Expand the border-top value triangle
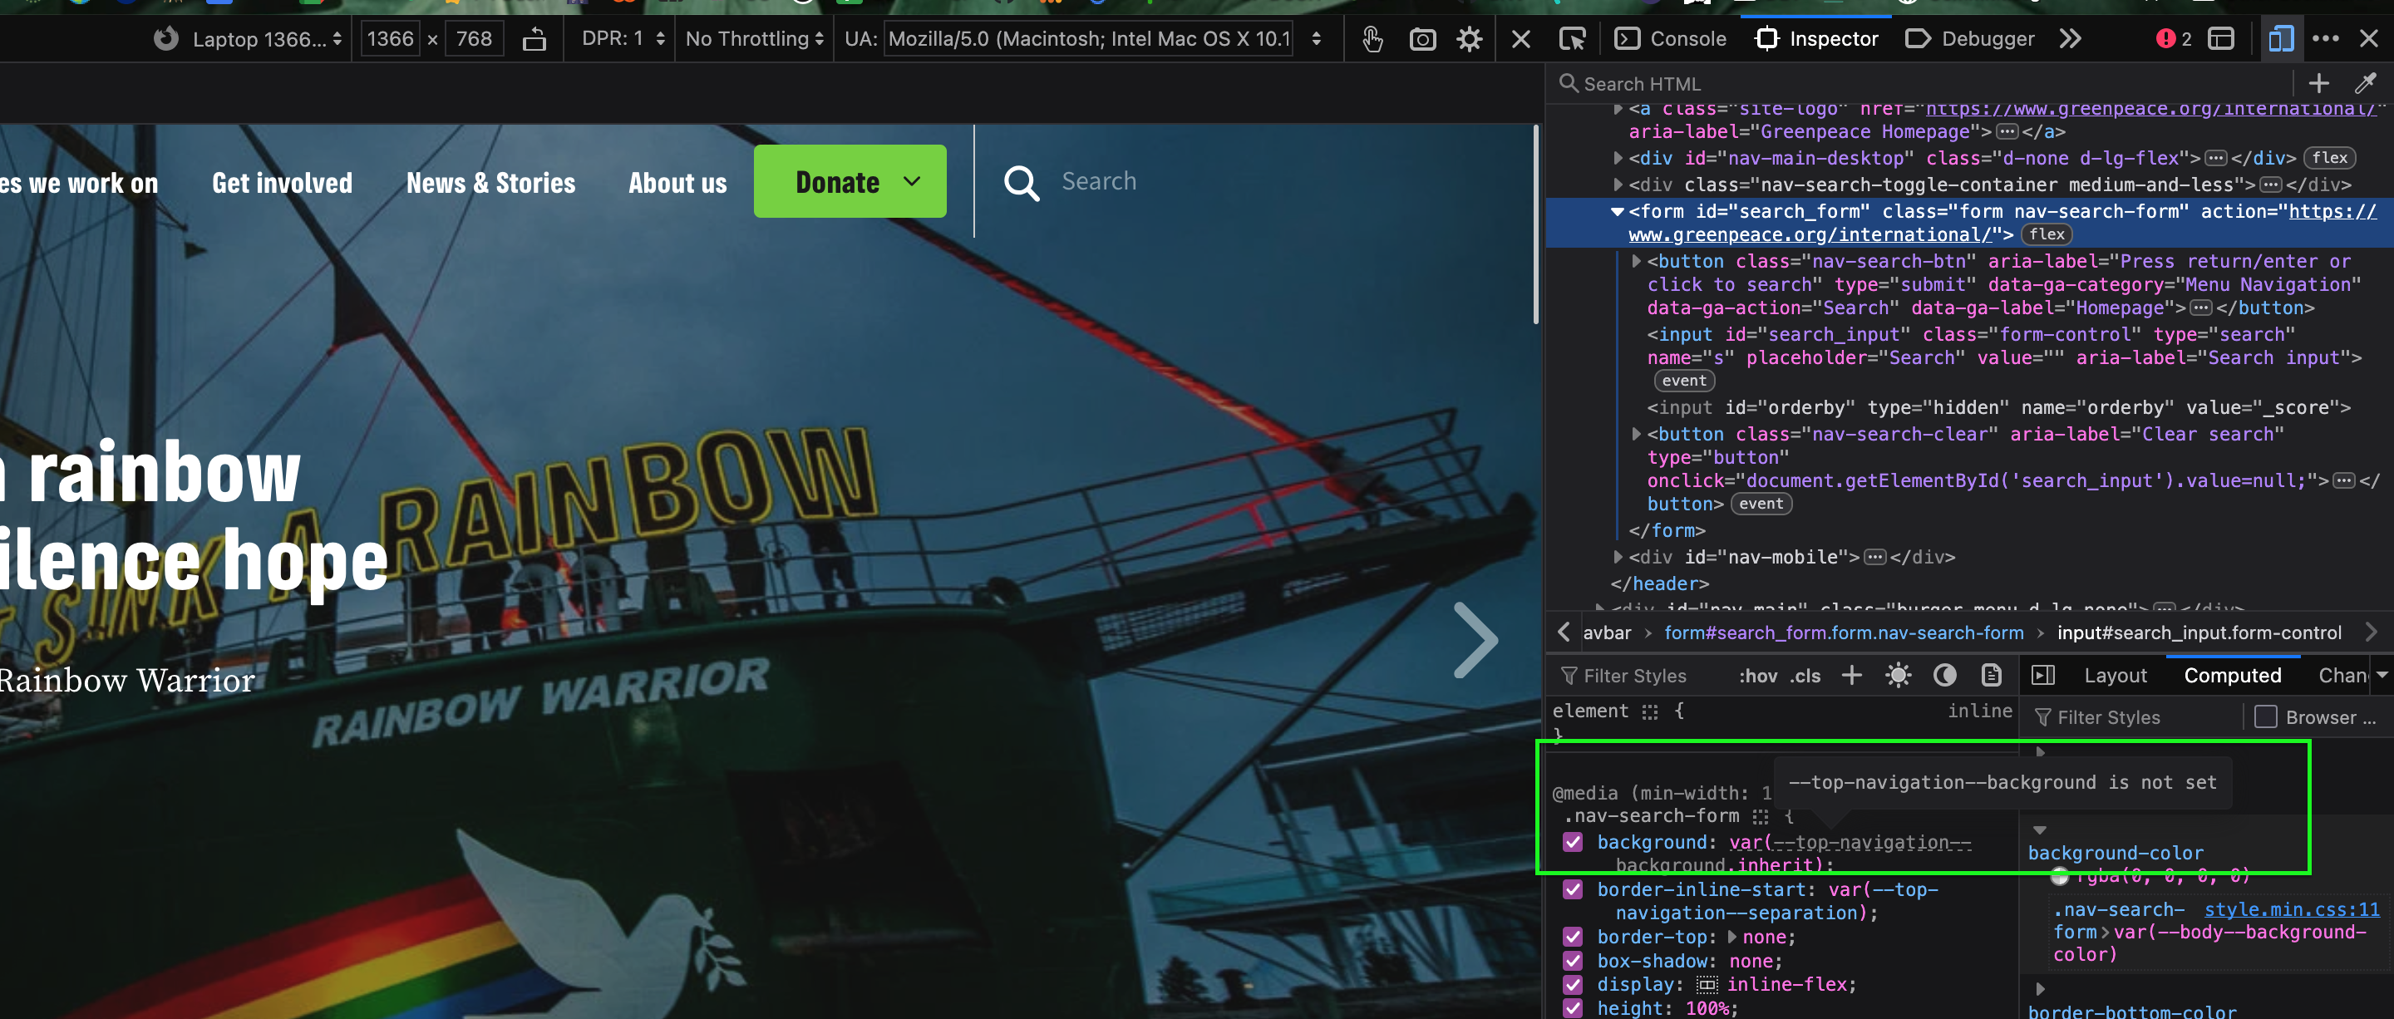Screen dimensions: 2394x1019 pos(1731,937)
